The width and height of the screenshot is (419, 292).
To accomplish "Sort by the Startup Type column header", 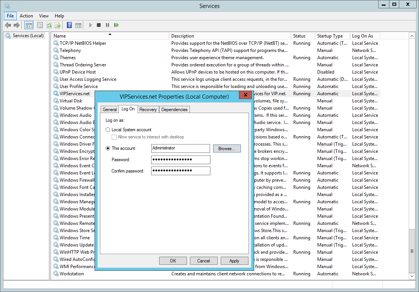I will [332, 36].
